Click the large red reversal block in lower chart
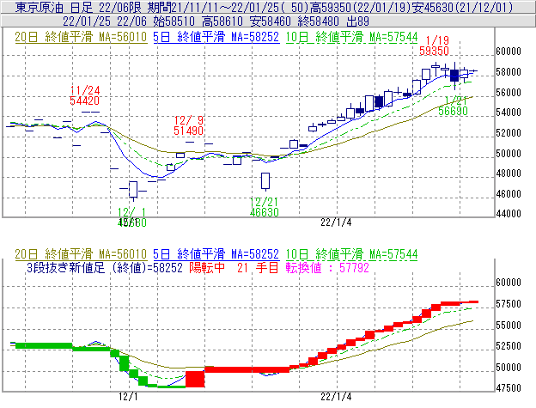This screenshot has width=536, height=408. pos(195,380)
